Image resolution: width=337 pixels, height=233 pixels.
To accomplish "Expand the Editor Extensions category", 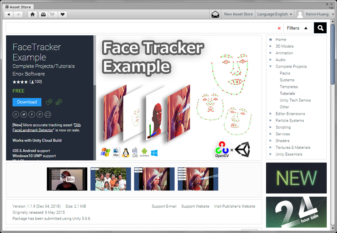I will [270, 113].
